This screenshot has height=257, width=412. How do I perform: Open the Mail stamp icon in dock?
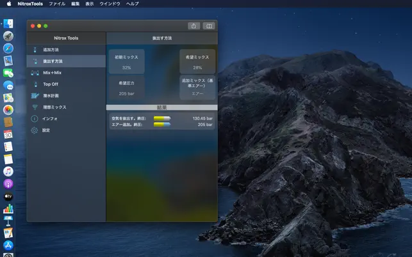coord(8,61)
